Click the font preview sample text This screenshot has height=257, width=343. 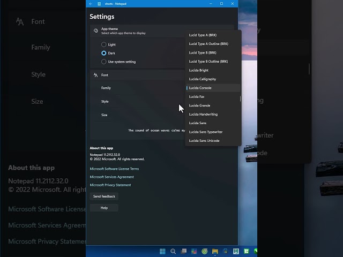(x=156, y=131)
